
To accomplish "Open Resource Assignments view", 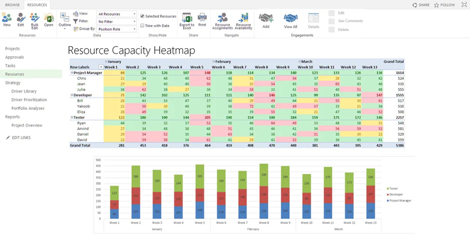I will (223, 18).
